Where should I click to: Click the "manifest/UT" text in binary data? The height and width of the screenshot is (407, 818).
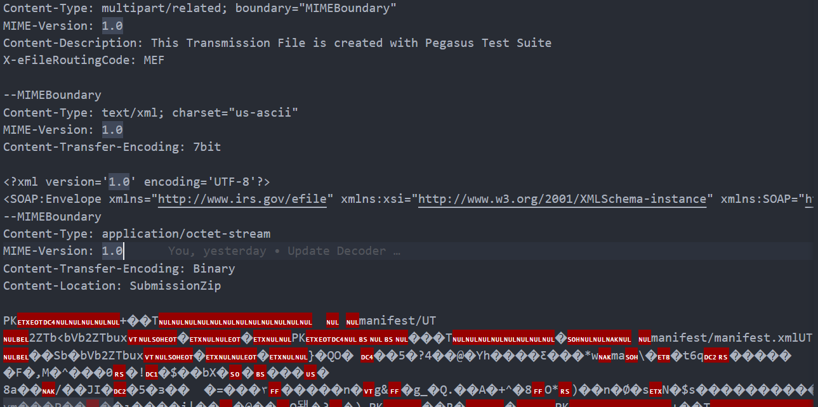(x=397, y=321)
